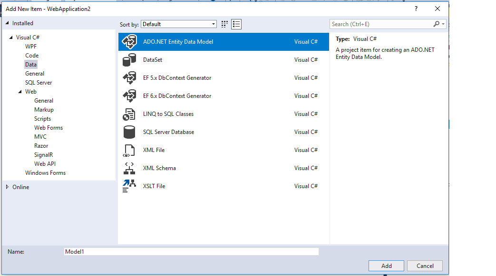
Task: Collapse the Visual C# tree node
Action: coord(11,38)
